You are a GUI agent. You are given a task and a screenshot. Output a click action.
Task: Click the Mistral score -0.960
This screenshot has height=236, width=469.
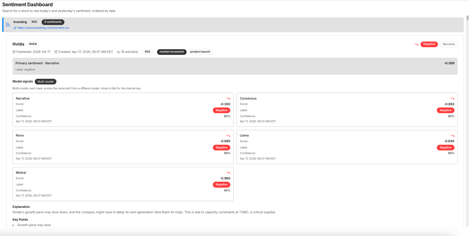[225, 178]
